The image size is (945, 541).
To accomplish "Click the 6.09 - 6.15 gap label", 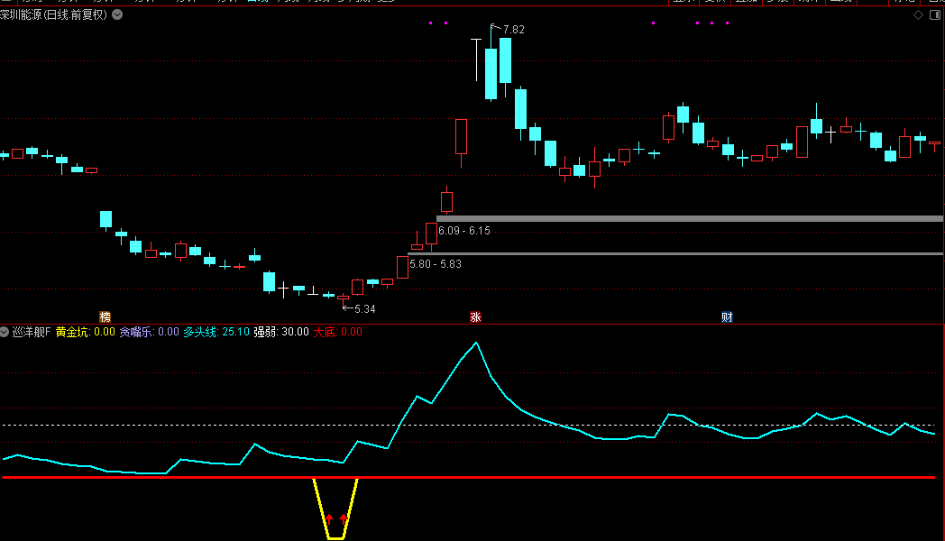I will click(x=464, y=231).
